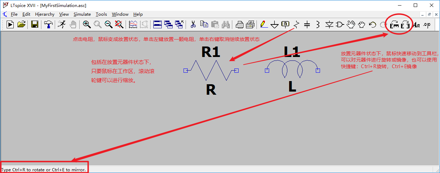Click the Close All Windows icon

pos(179,24)
